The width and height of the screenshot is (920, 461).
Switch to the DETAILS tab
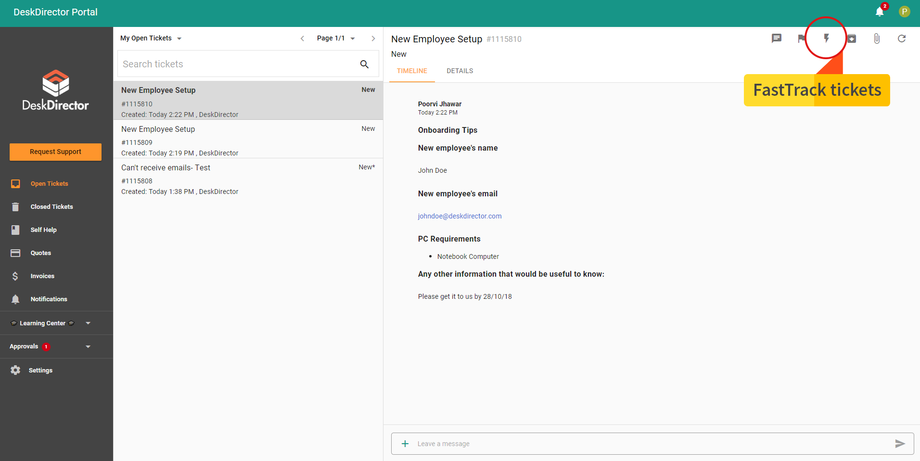[460, 71]
